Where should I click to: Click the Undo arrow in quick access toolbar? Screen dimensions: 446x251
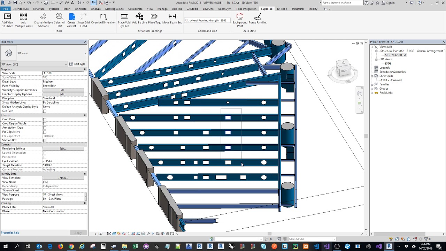pyautogui.click(x=29, y=3)
